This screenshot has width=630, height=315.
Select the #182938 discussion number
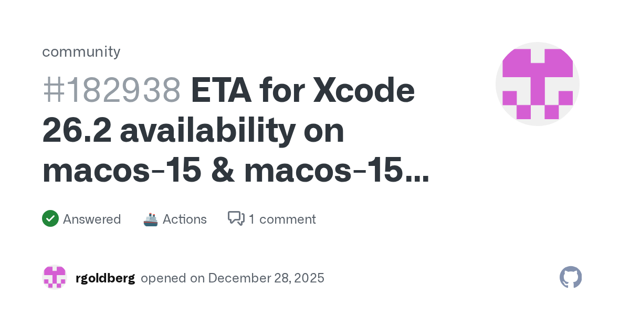pos(111,91)
